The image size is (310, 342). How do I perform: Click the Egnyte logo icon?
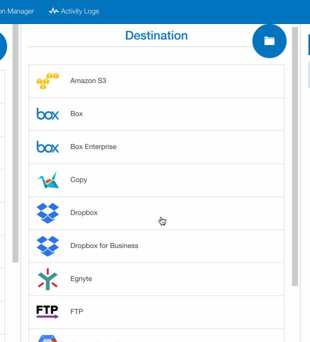pos(47,279)
